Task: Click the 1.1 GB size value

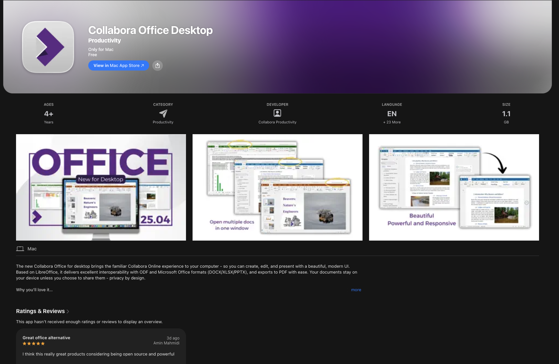Action: (x=506, y=114)
